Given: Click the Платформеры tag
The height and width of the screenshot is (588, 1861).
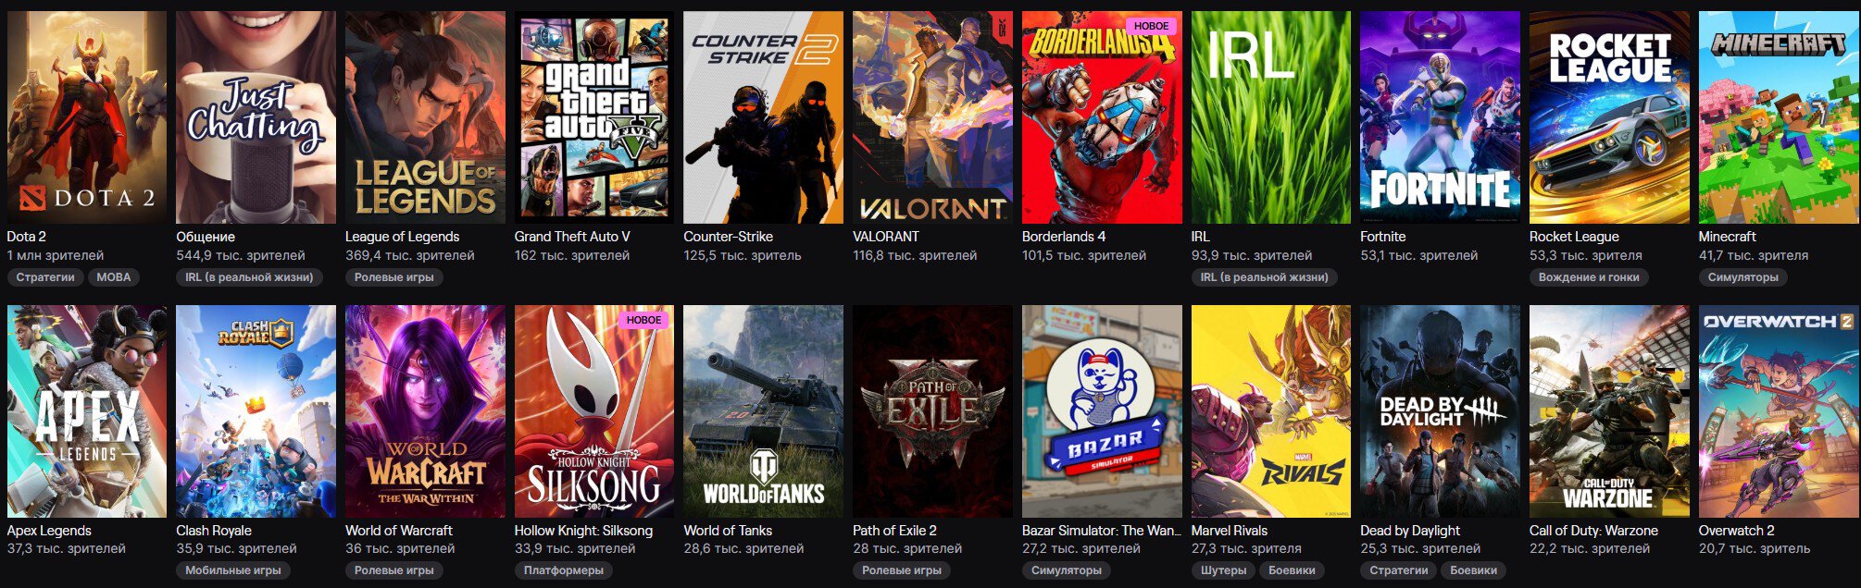Looking at the screenshot, I should click(x=564, y=570).
